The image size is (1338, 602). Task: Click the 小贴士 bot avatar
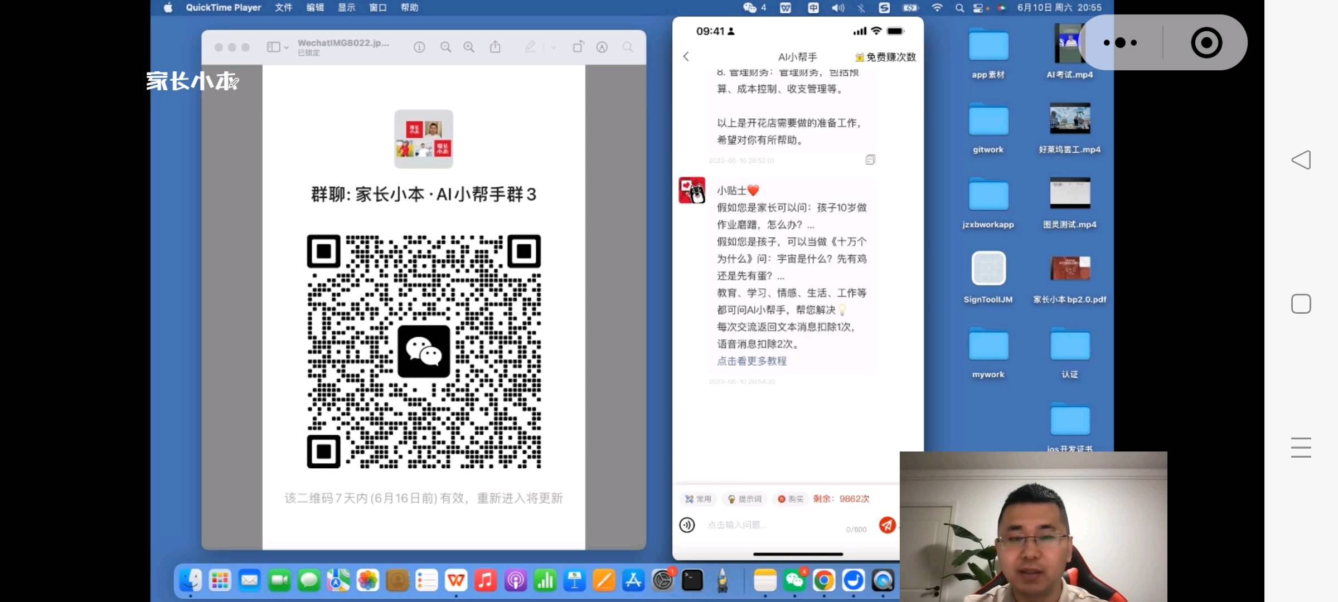coord(692,190)
